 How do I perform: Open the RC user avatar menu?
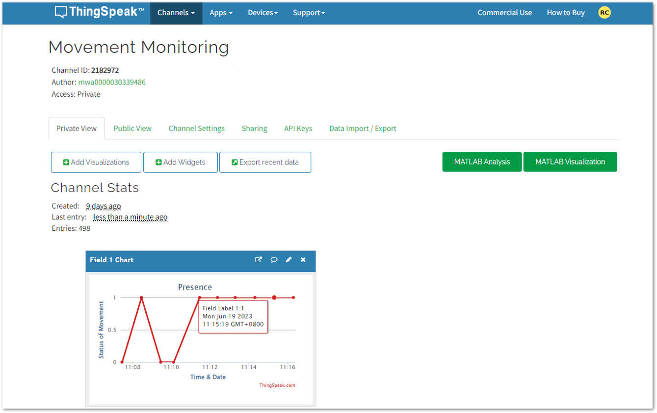604,13
